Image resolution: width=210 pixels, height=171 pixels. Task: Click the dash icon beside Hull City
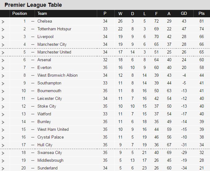(x=33, y=145)
